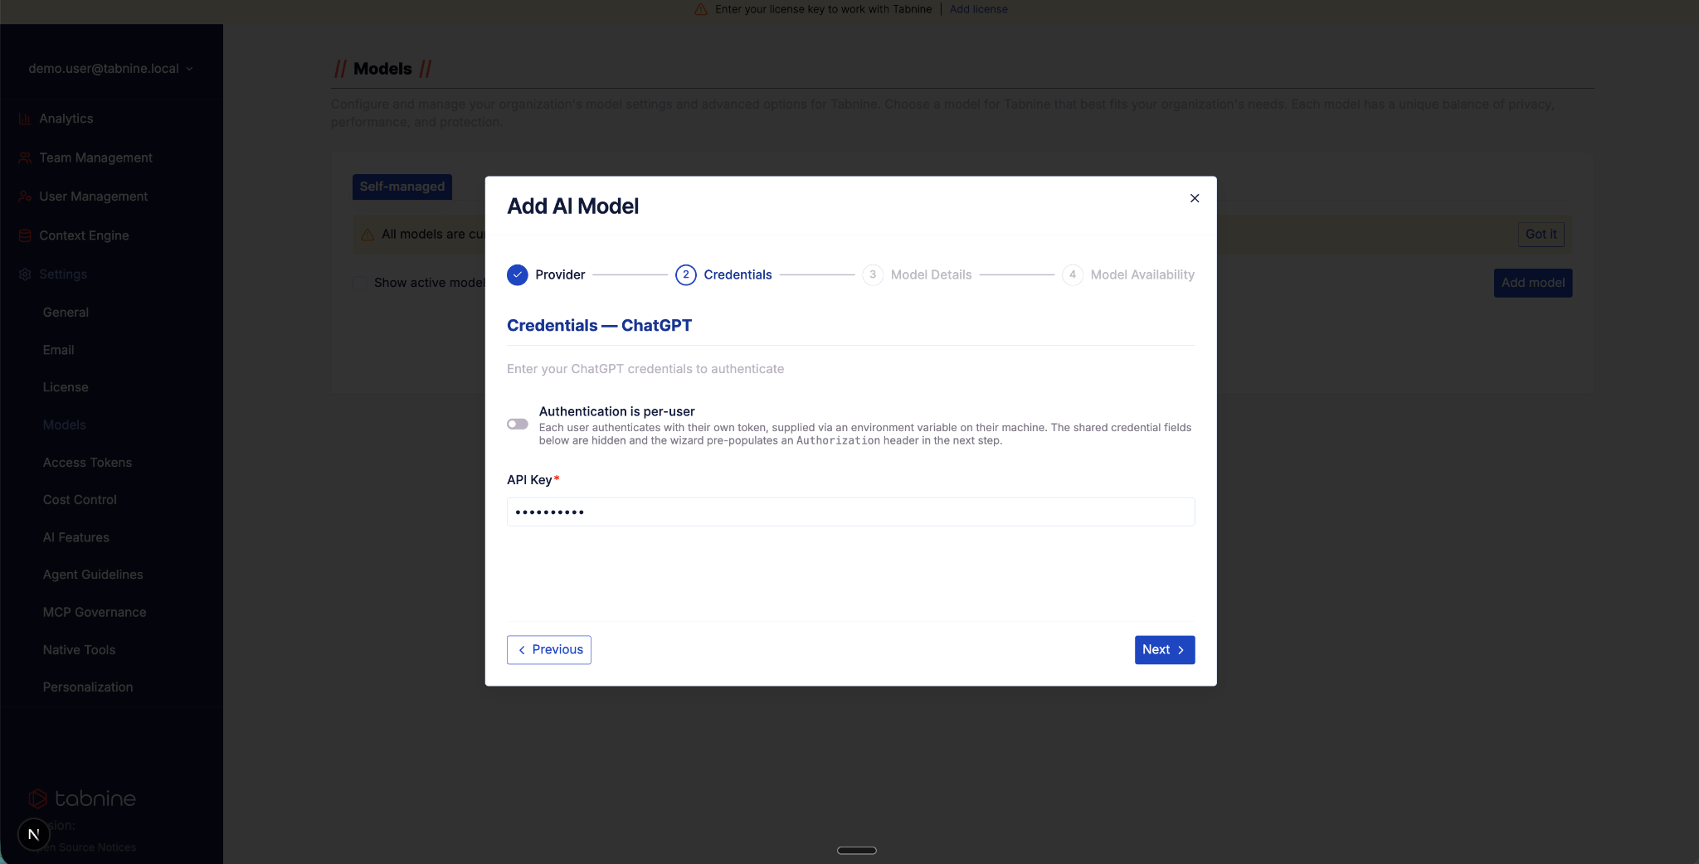Click the Context Engine database icon
Image resolution: width=1699 pixels, height=864 pixels.
[x=25, y=235]
